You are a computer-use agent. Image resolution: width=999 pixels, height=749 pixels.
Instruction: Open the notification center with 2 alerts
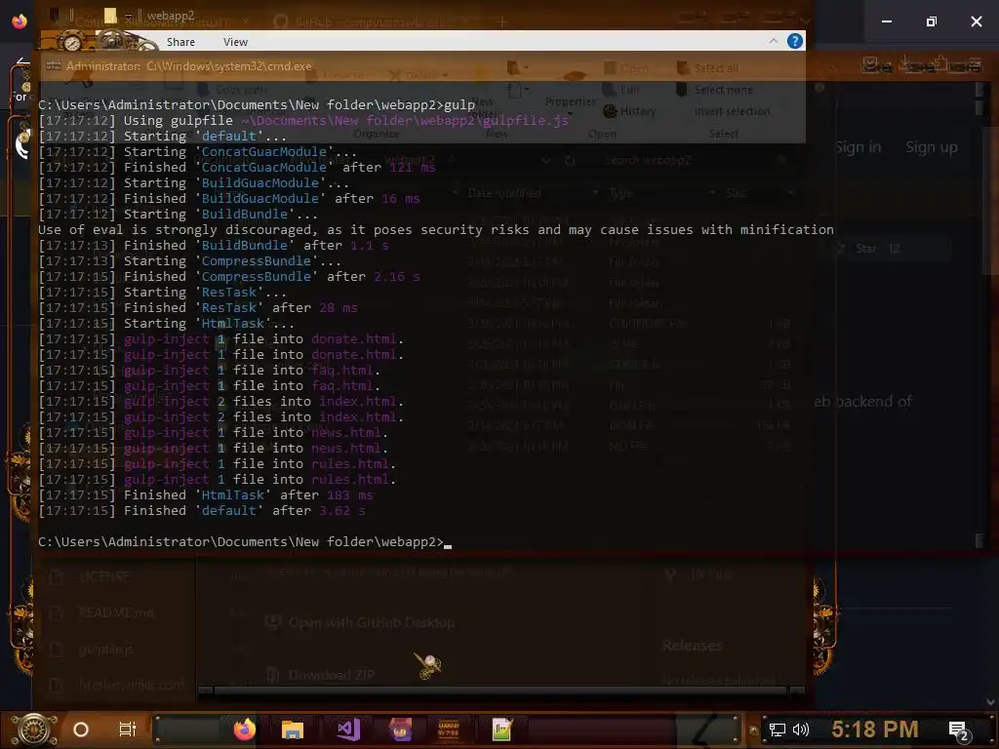[x=958, y=729]
